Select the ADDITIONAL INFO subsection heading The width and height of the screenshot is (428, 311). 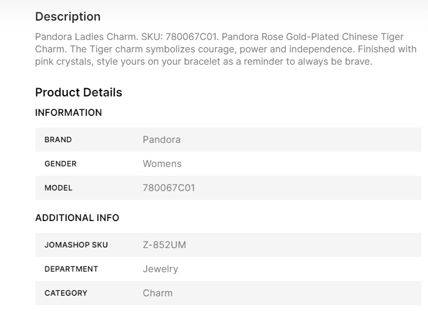coord(77,218)
